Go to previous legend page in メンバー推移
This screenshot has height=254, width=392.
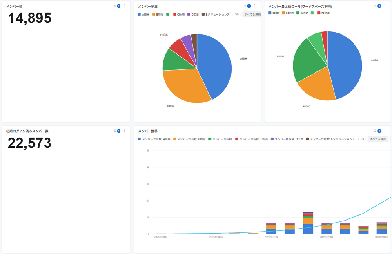(358, 139)
